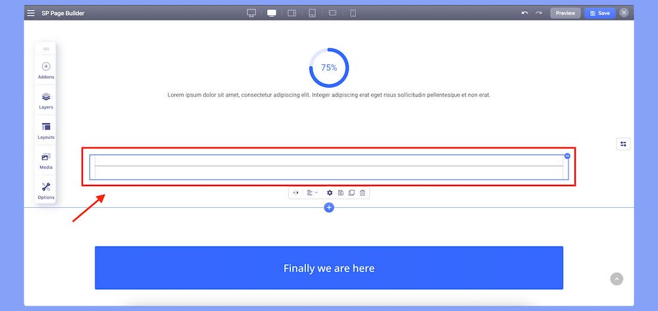658x311 pixels.
Task: Delete the selected addon with trash icon
Action: (x=363, y=193)
